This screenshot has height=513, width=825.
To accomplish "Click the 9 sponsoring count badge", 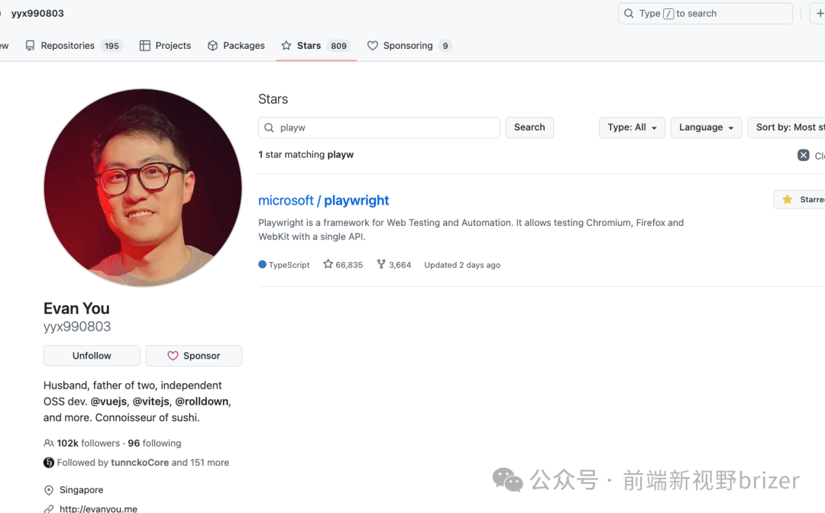I will (x=445, y=46).
